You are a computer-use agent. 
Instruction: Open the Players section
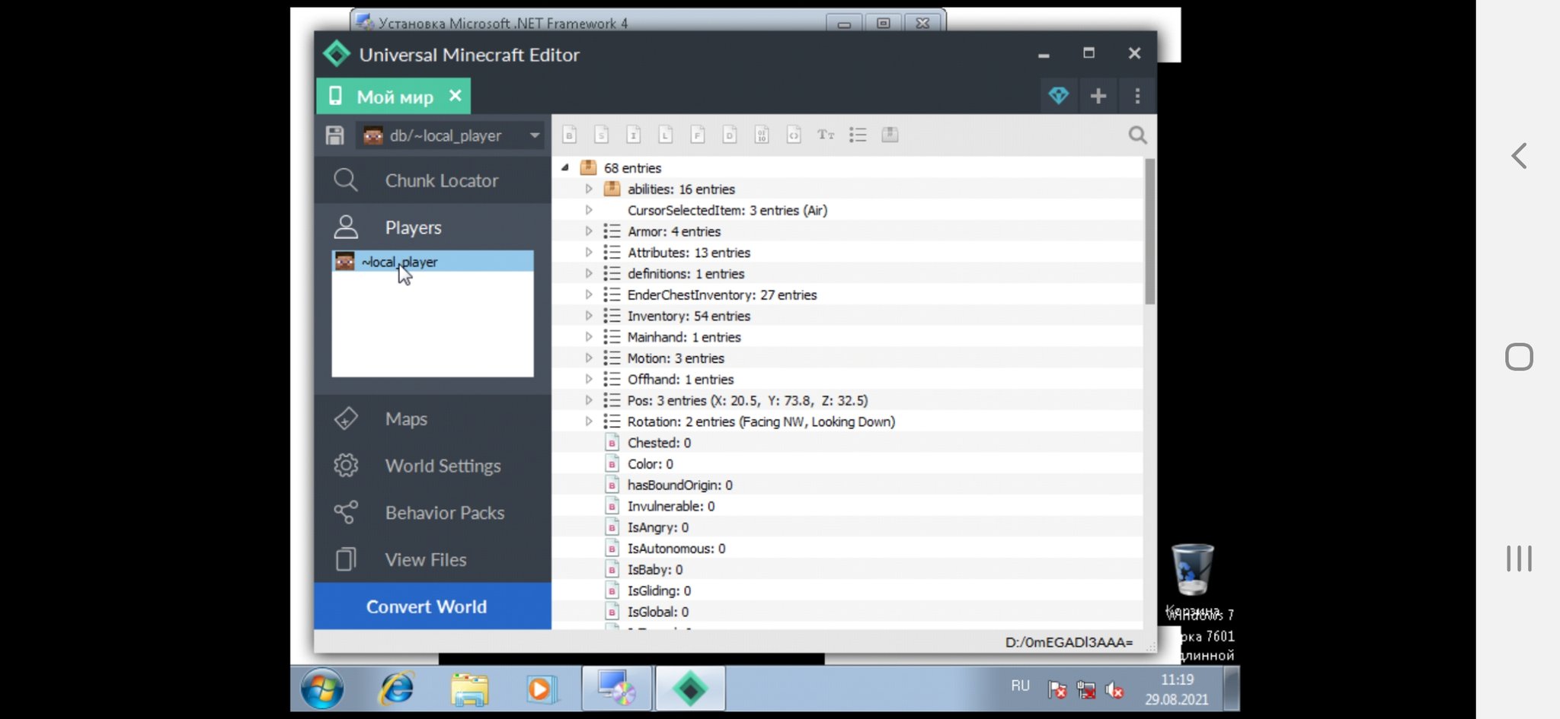(x=433, y=227)
